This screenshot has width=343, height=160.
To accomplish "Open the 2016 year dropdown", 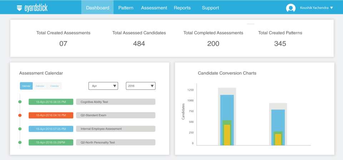I will point(141,86).
